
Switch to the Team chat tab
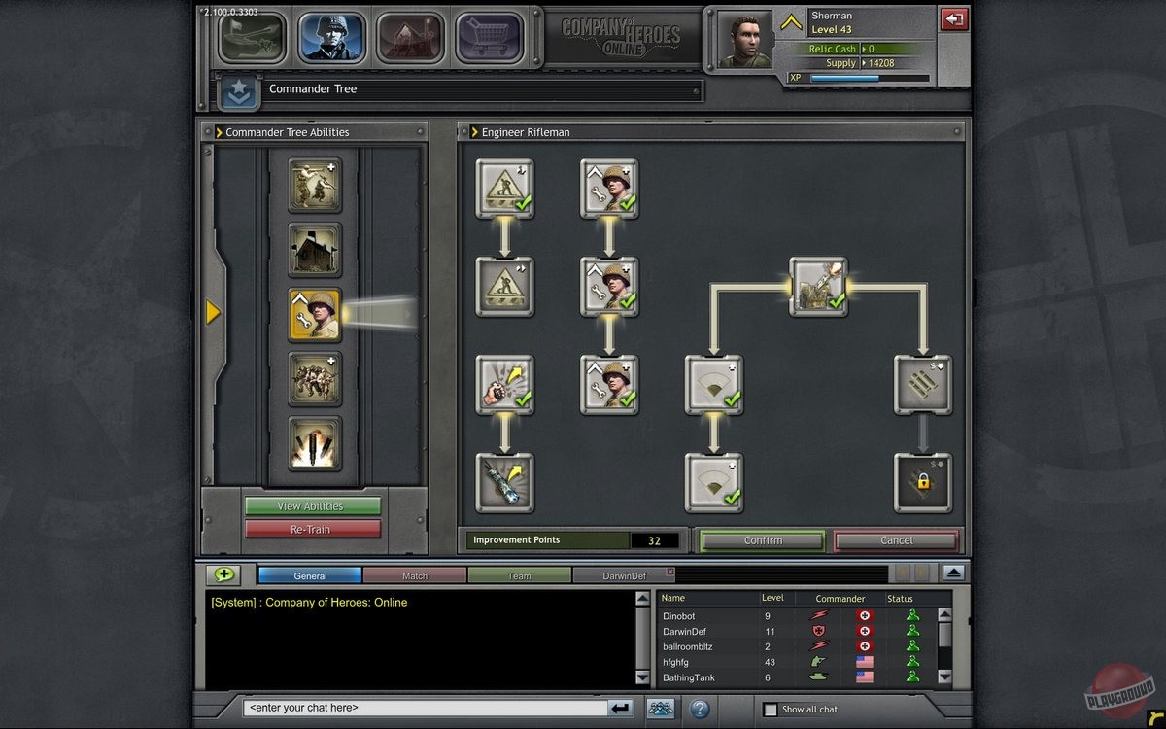pos(519,575)
